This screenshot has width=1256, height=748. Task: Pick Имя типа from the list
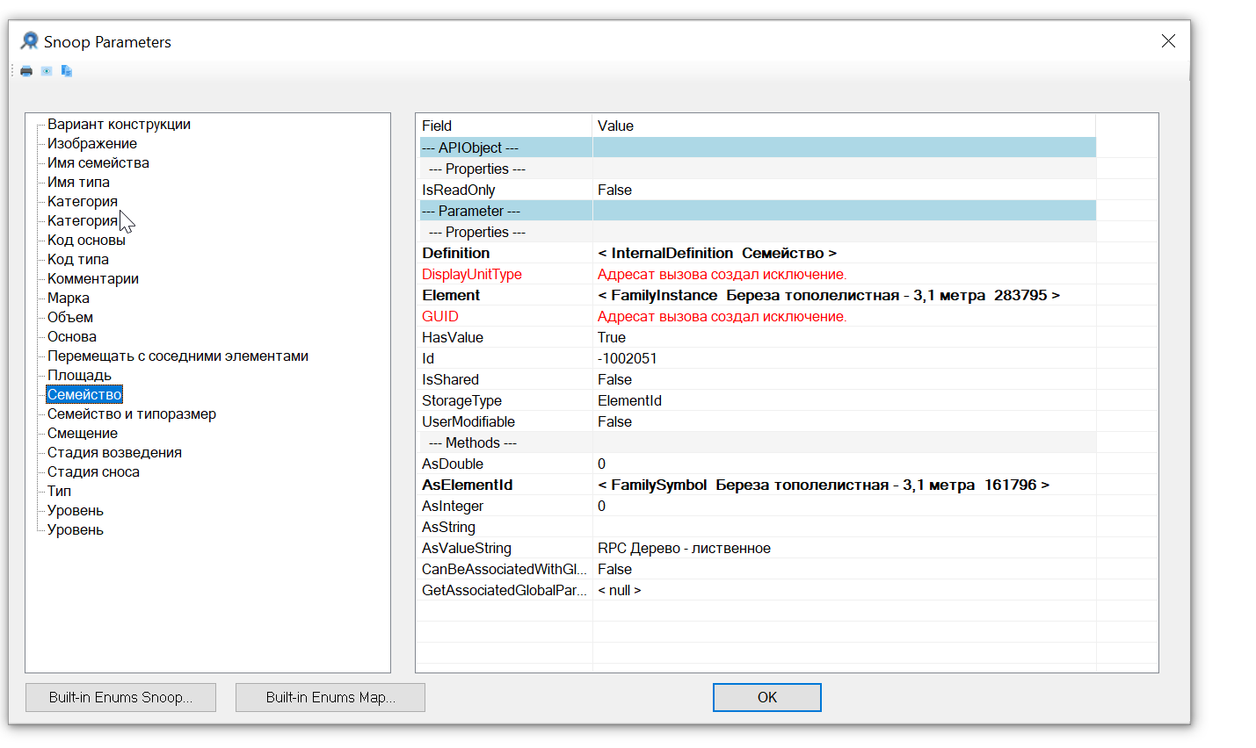(78, 183)
